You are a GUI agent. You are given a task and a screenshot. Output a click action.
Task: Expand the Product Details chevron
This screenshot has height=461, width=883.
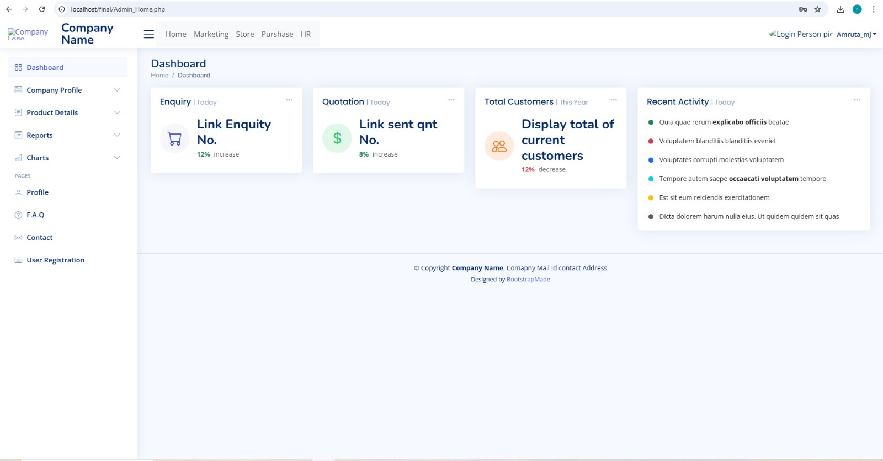point(117,112)
